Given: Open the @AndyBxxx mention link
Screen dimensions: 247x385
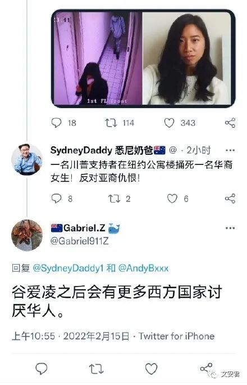Looking at the screenshot, I should pos(144,268).
